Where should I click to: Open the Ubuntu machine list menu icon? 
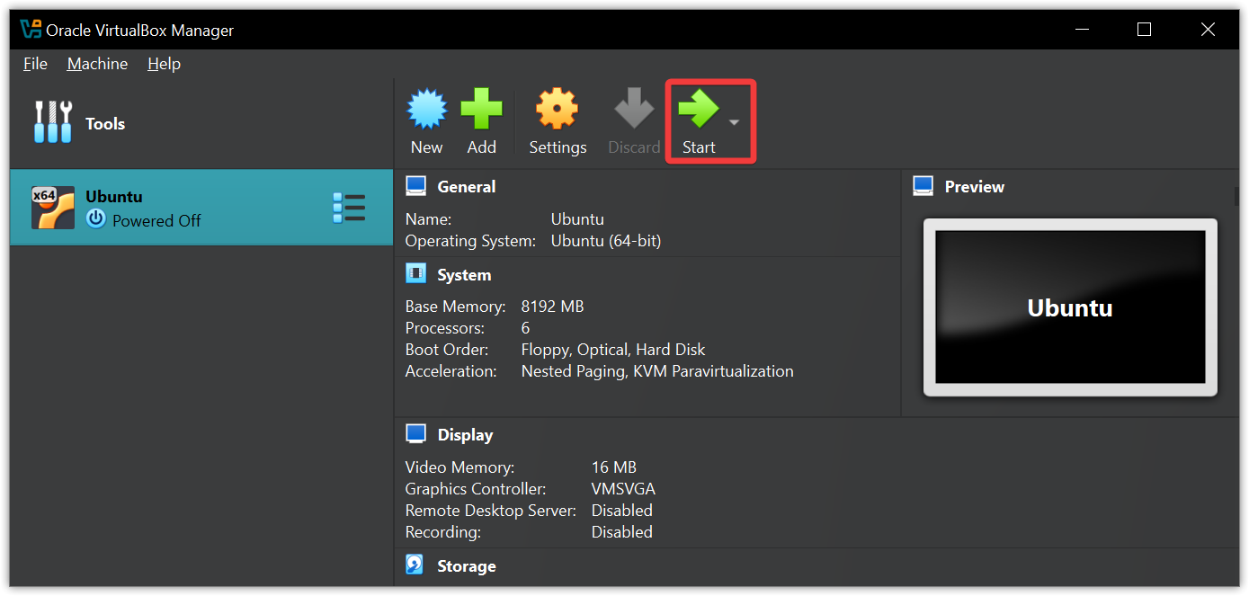(349, 208)
